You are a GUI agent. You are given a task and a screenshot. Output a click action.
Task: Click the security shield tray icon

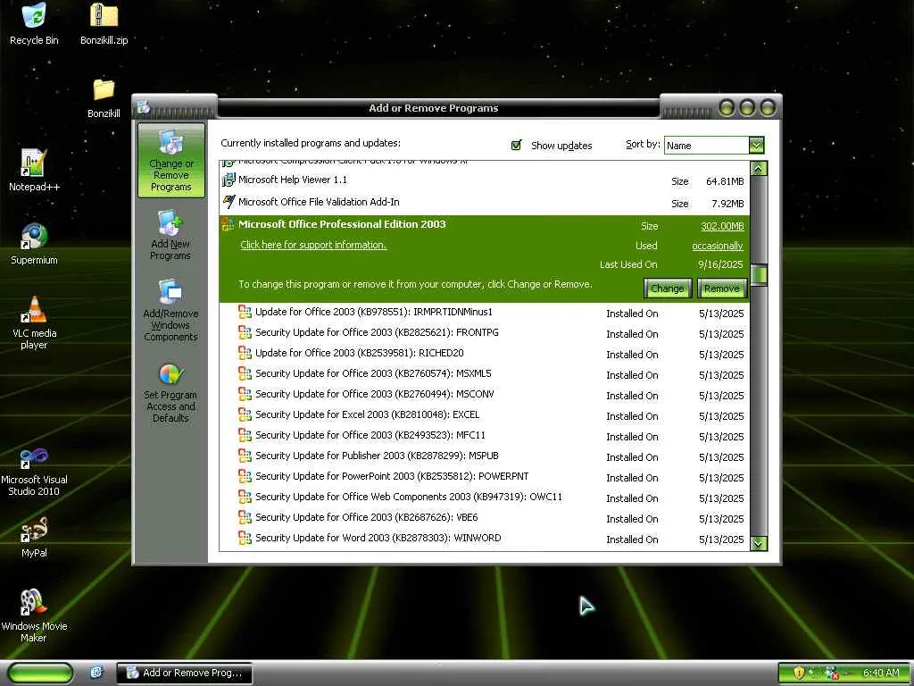(x=799, y=673)
